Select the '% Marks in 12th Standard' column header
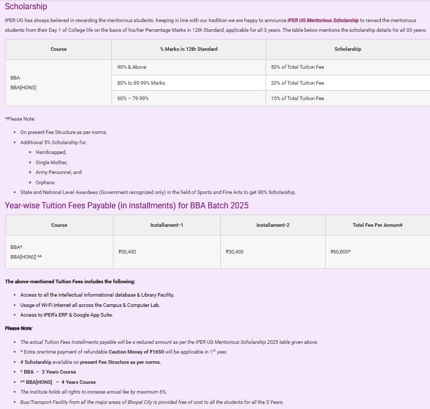The height and width of the screenshot is (409, 430). [x=189, y=49]
